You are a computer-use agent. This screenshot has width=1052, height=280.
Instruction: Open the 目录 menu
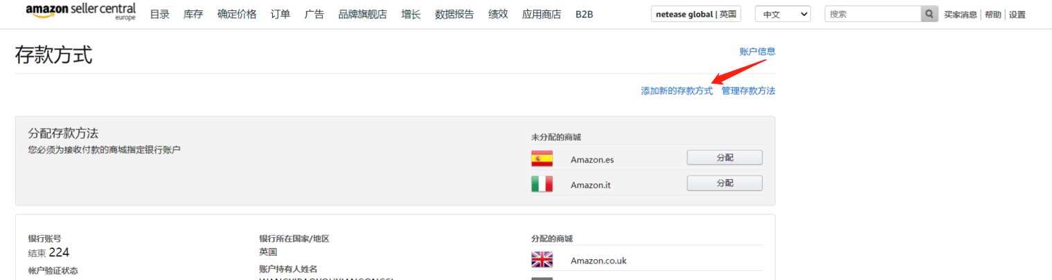click(159, 15)
